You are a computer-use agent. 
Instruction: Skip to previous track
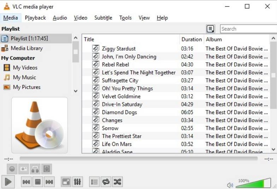coord(26,182)
